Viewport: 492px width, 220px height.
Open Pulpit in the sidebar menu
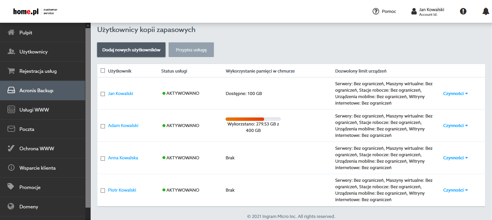[x=43, y=33]
